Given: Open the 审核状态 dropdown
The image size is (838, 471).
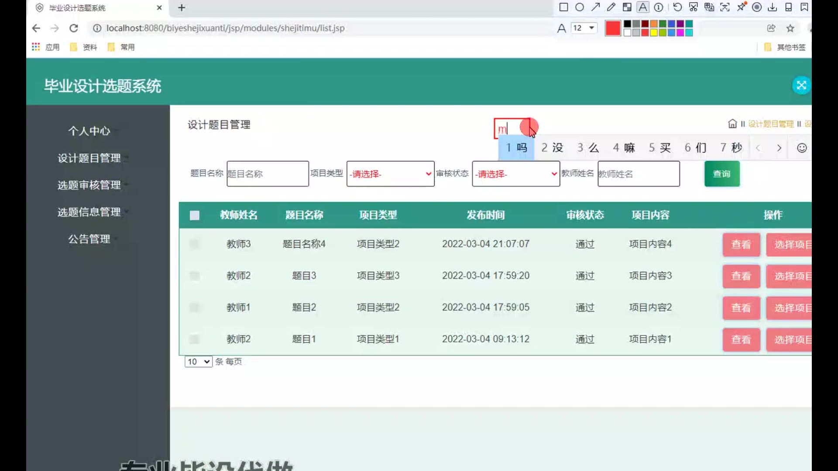Looking at the screenshot, I should point(515,174).
